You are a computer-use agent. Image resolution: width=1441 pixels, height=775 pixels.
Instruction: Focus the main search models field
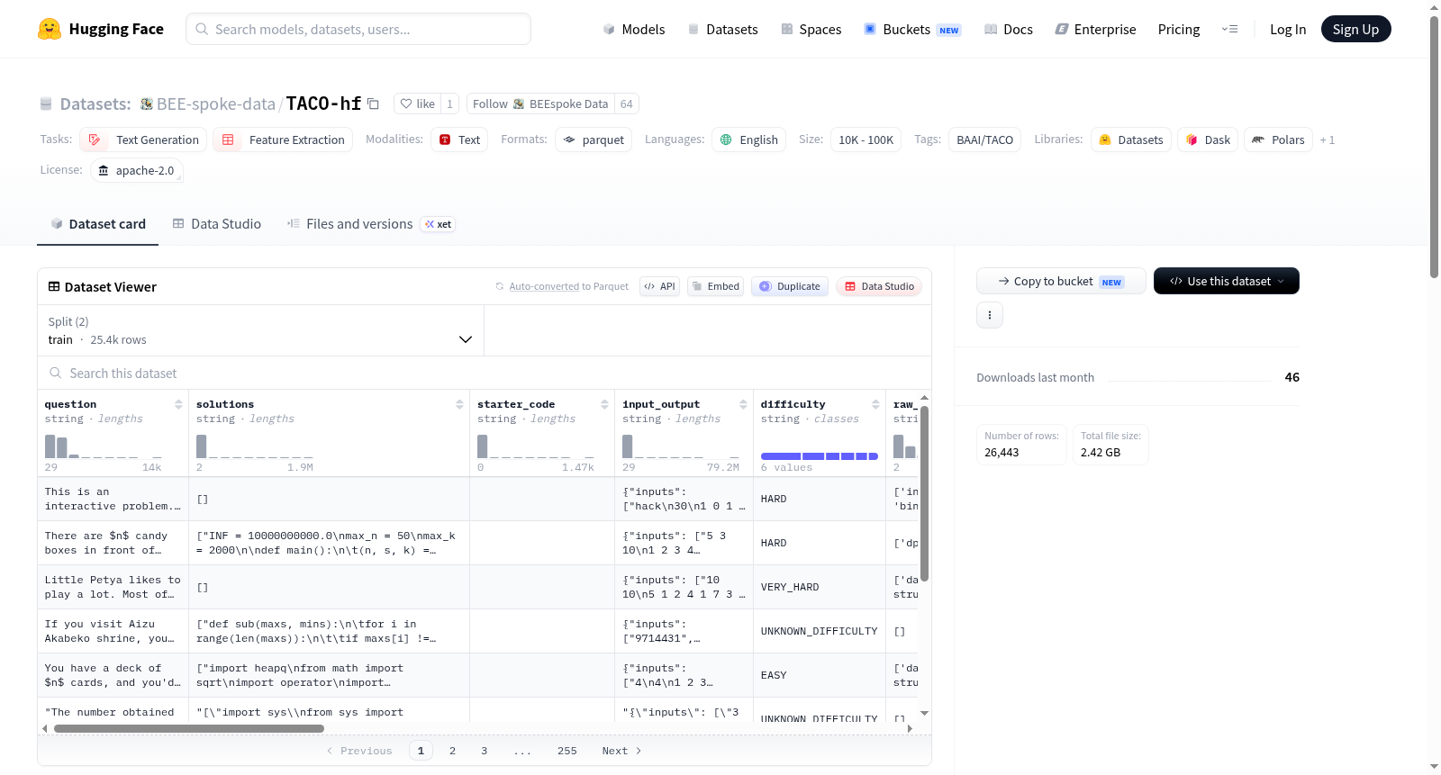(358, 29)
